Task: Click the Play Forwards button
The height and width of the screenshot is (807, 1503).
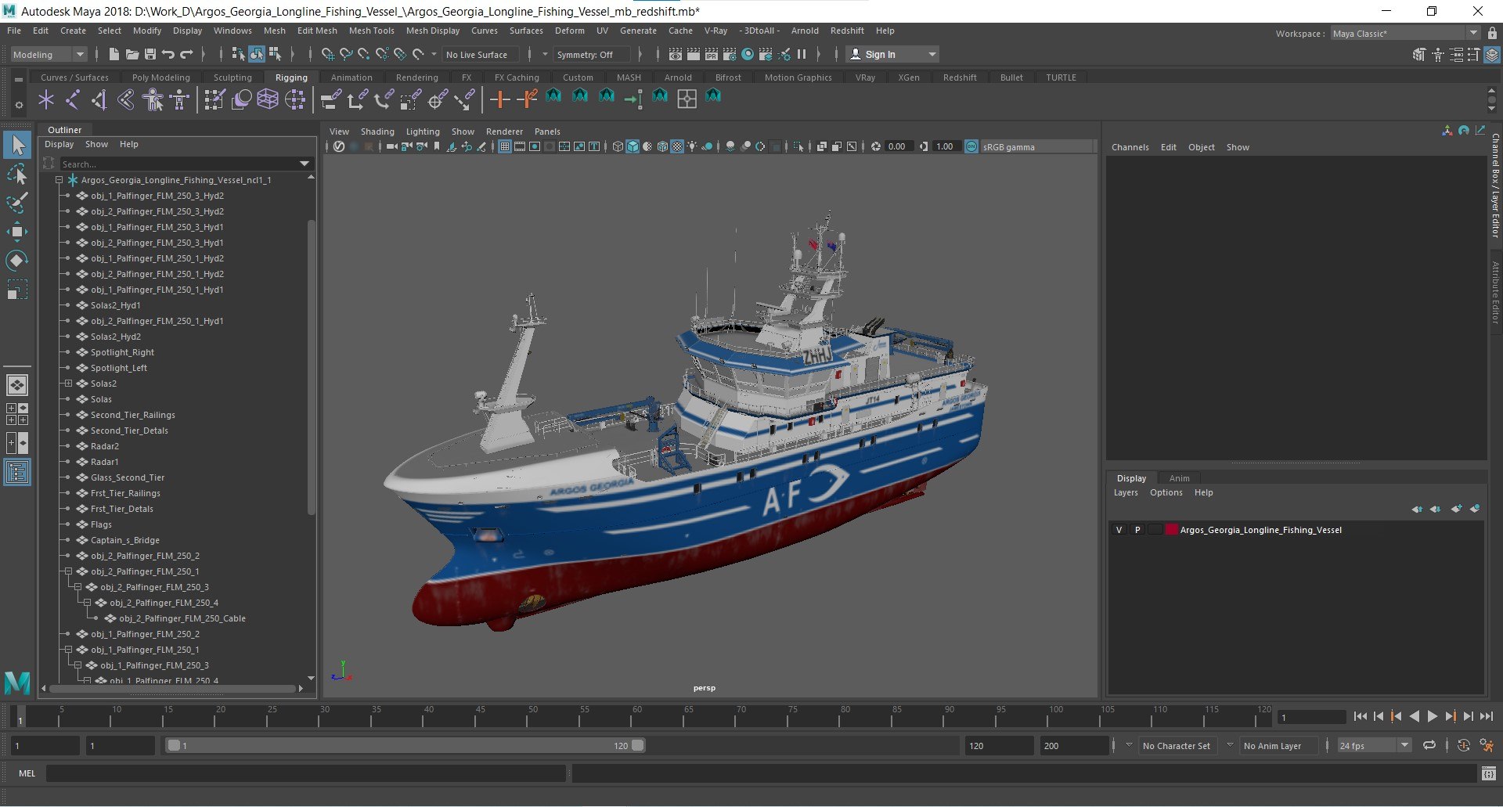Action: coord(1432,716)
